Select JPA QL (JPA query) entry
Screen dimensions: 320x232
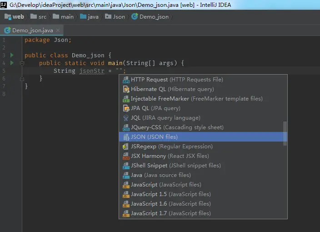(x=203, y=108)
